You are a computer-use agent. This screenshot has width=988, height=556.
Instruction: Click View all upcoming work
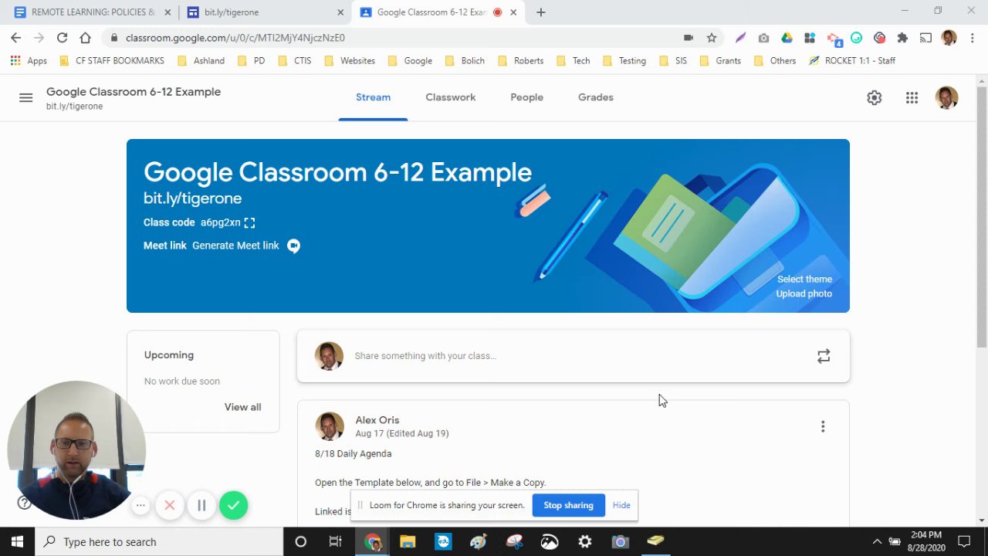[242, 407]
